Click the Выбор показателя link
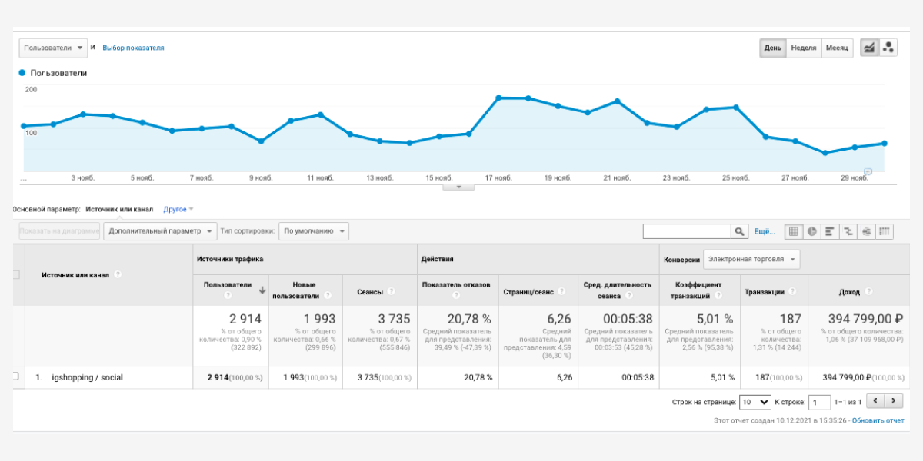 click(x=133, y=48)
